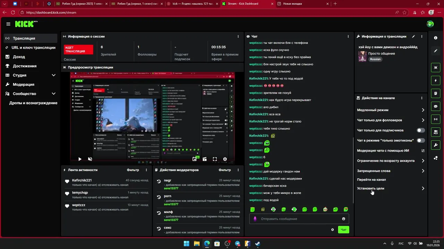444x249 pixels.
Task: Open the emoji picker in message field
Action: [x=343, y=219]
